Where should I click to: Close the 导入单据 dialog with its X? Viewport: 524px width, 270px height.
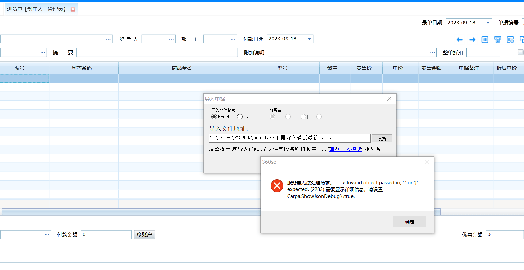[389, 99]
